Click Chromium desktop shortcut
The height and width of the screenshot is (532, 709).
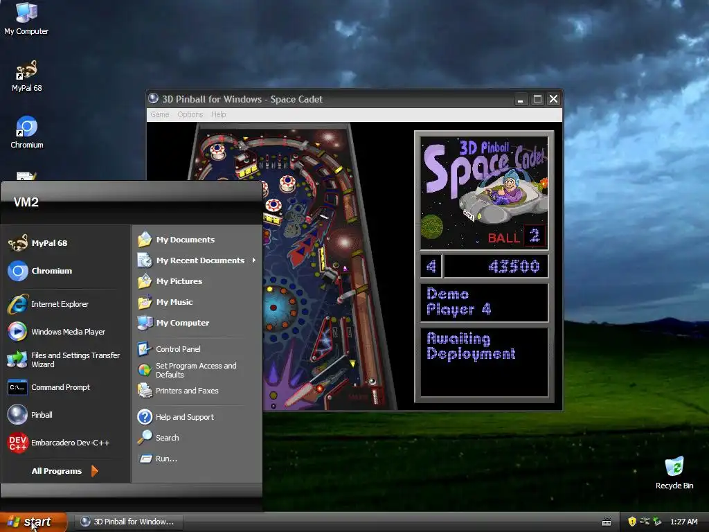click(x=27, y=132)
